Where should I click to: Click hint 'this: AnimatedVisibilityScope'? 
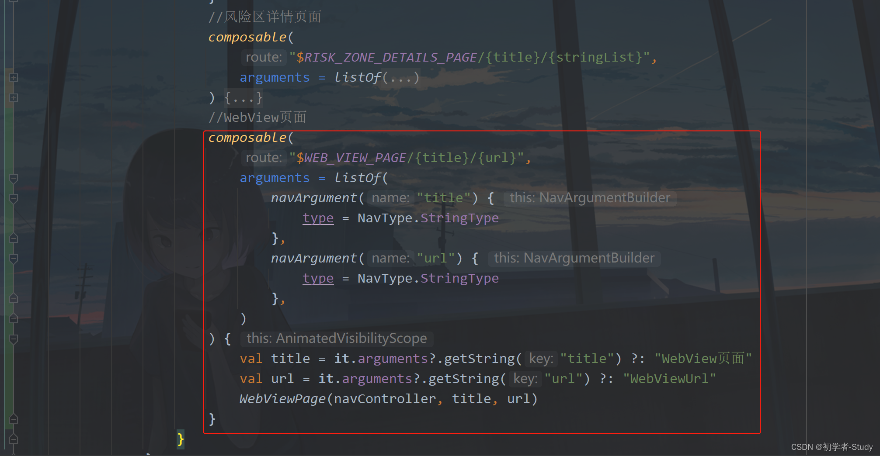(x=337, y=339)
